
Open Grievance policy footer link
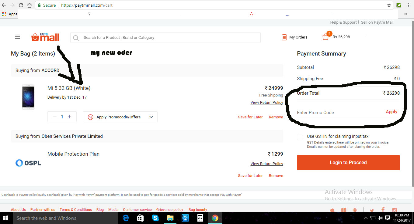[x=170, y=210]
